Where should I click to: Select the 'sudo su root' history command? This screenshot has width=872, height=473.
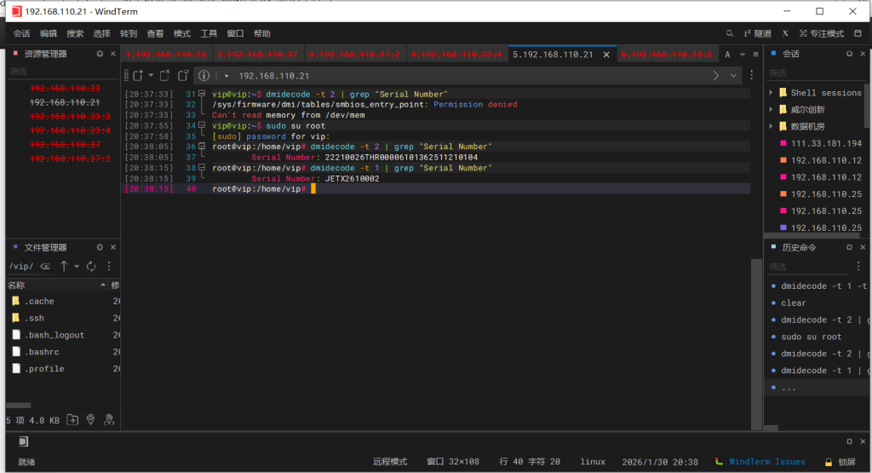tap(811, 337)
